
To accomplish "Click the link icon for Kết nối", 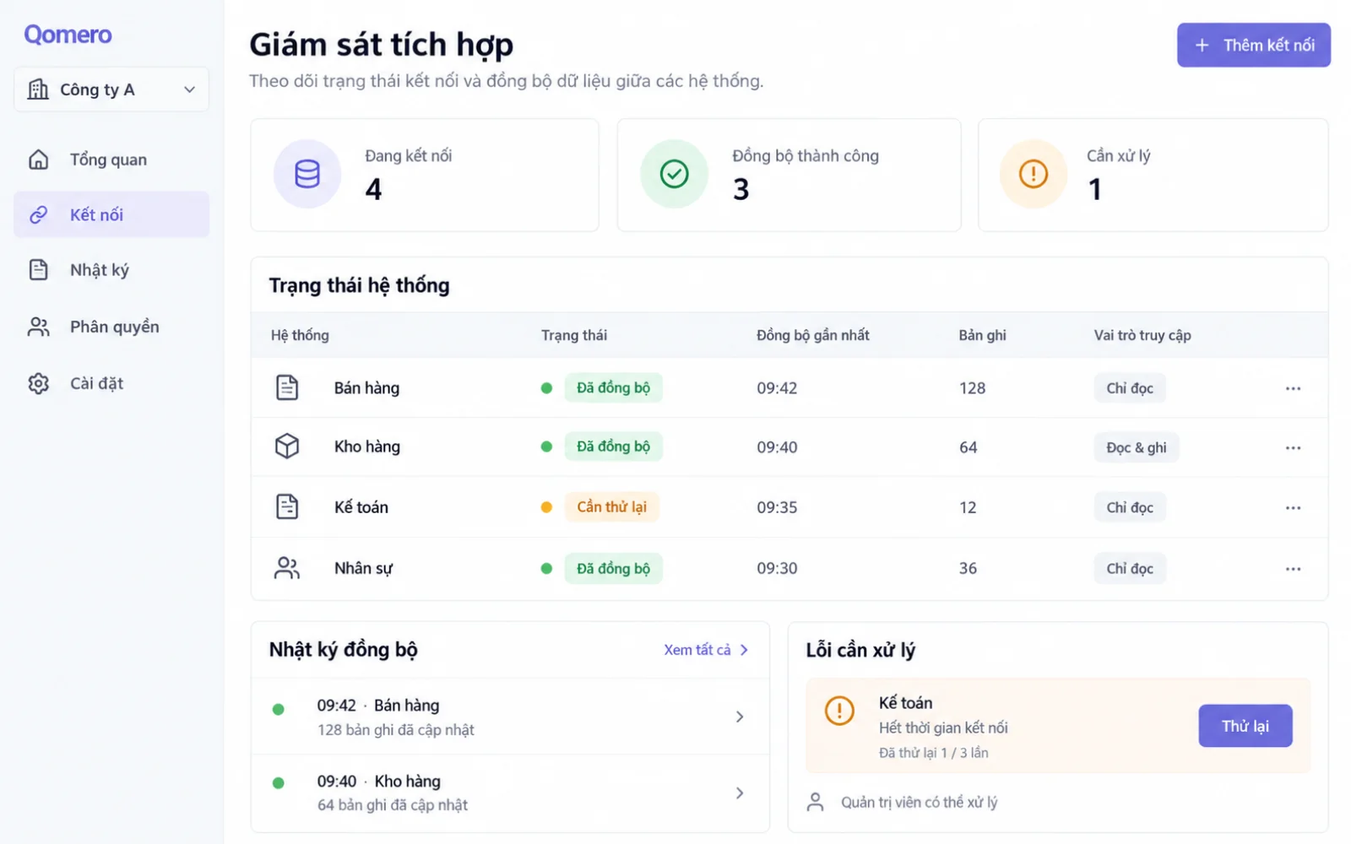I will (x=39, y=214).
